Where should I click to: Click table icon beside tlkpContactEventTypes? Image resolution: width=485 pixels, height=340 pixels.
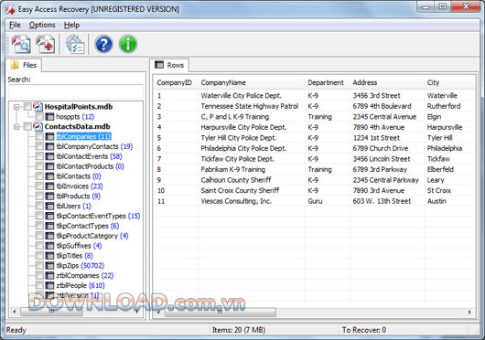49,216
